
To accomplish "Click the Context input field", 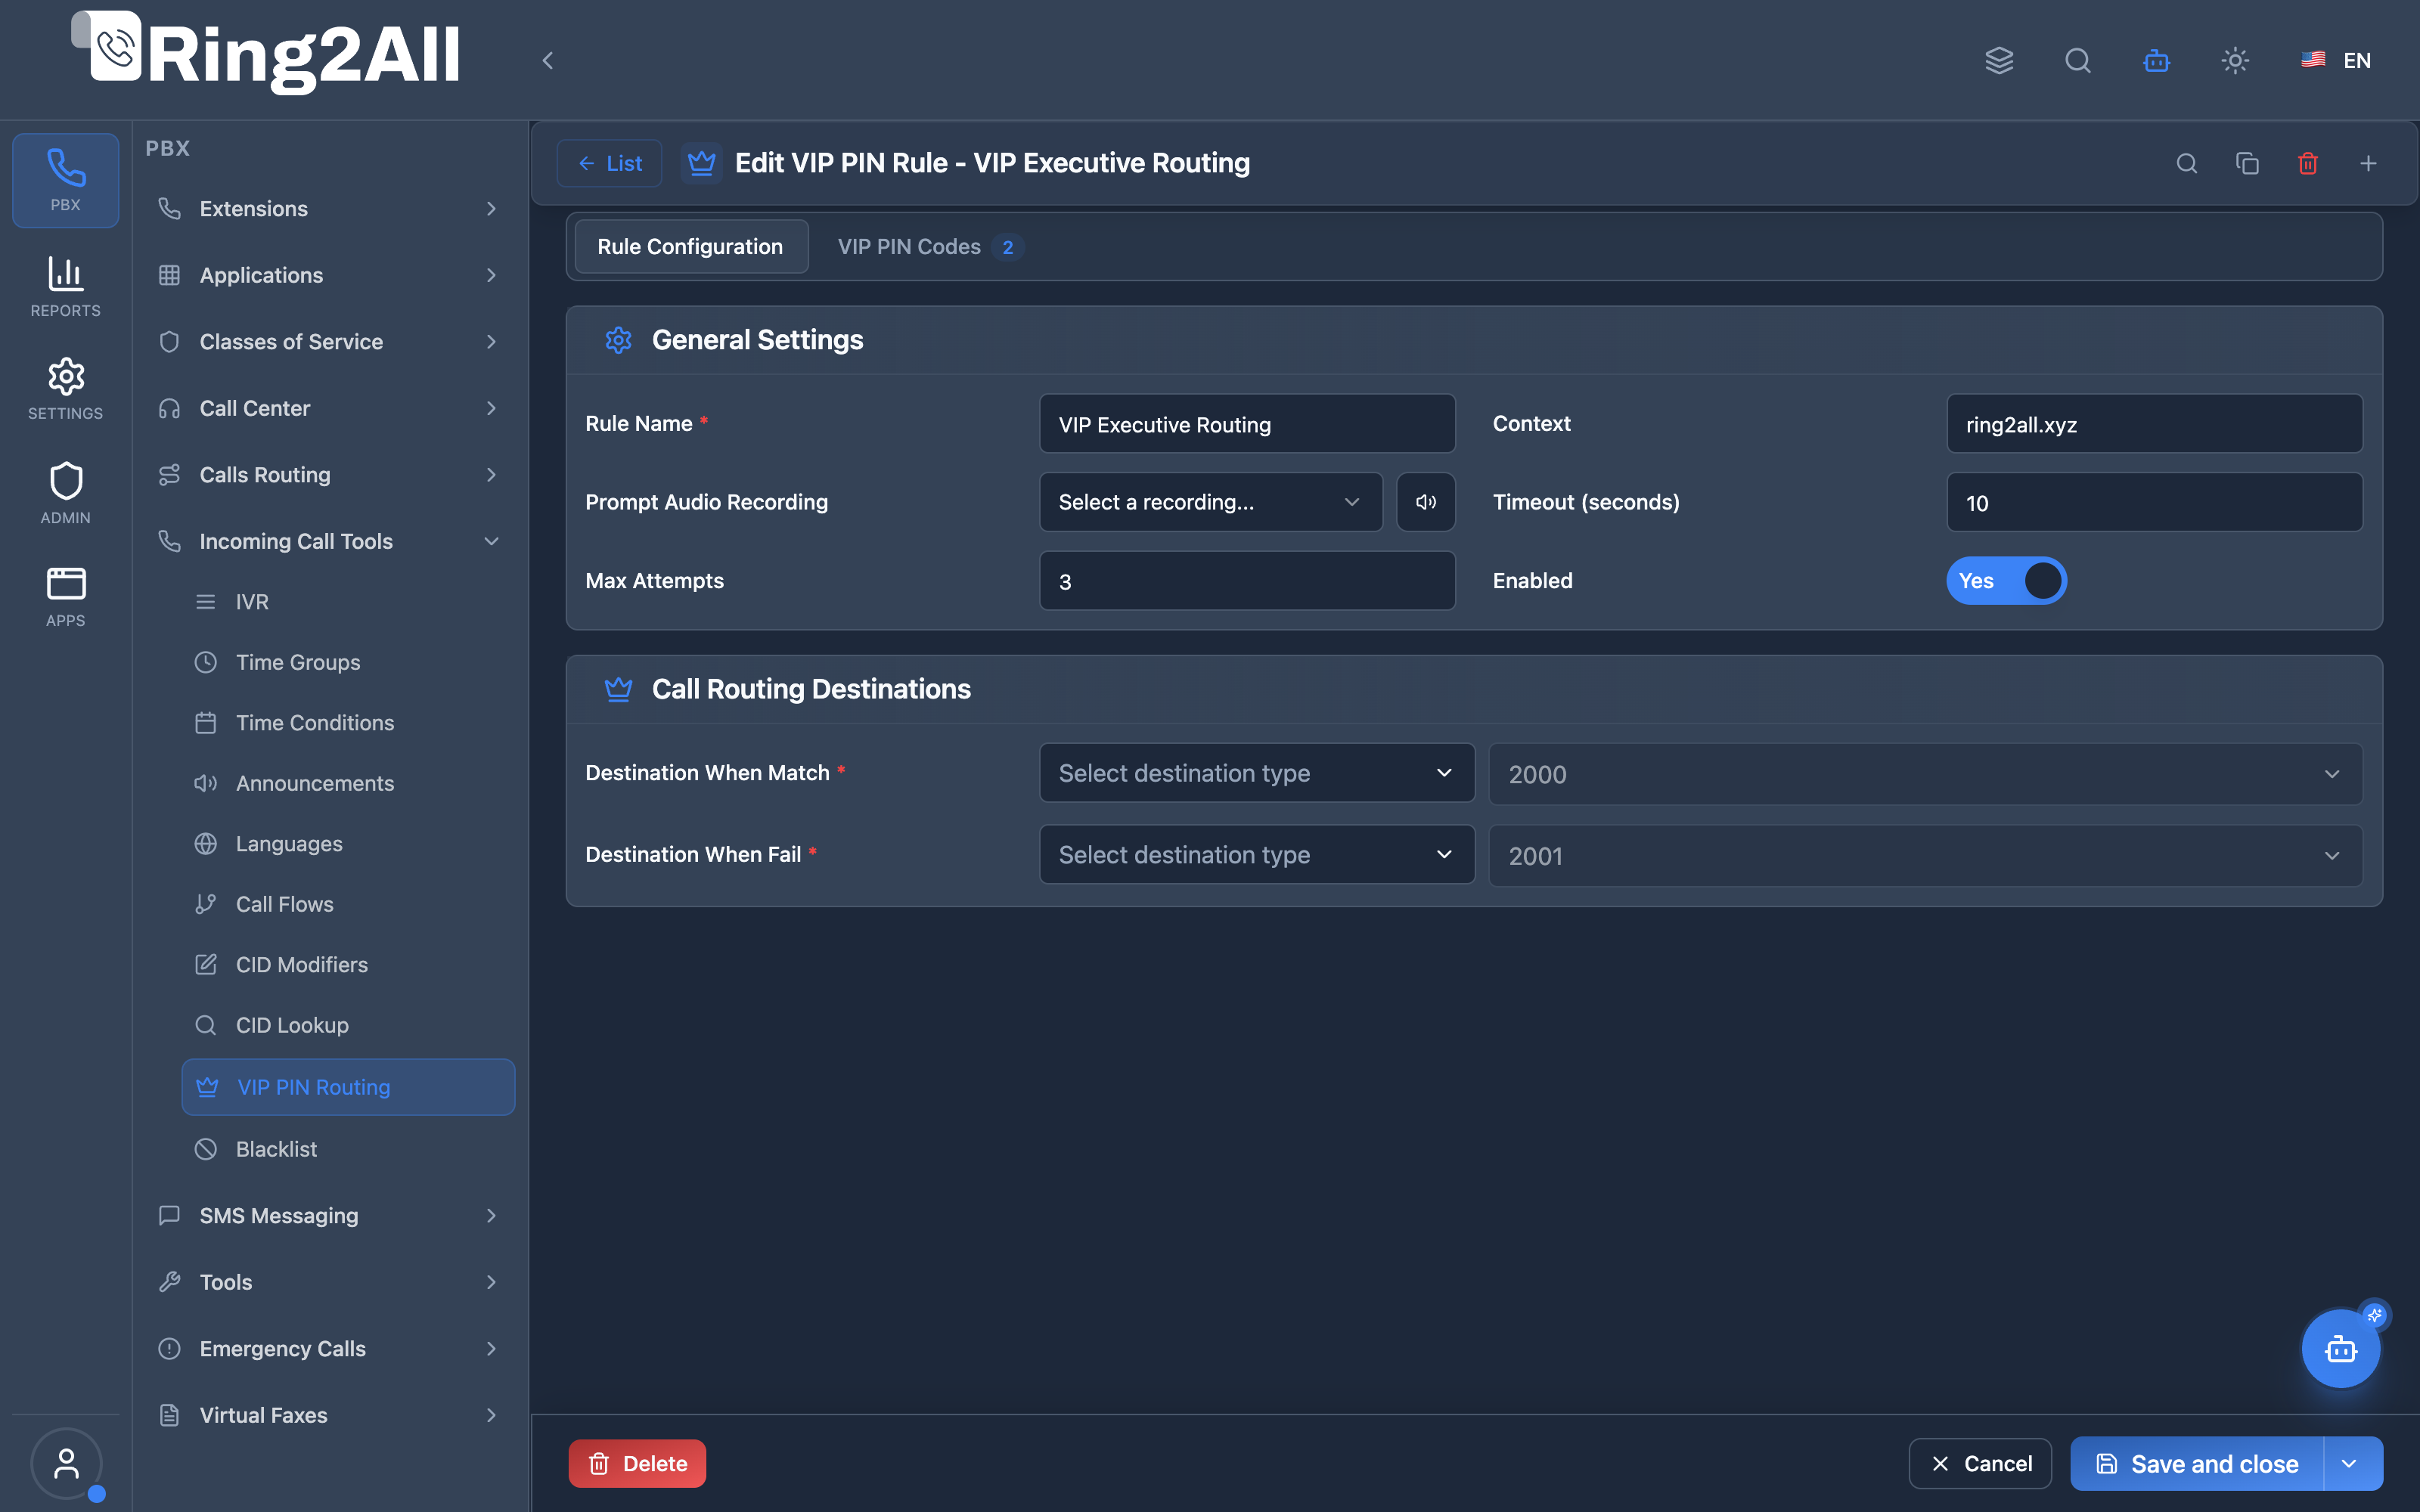I will pos(2154,424).
